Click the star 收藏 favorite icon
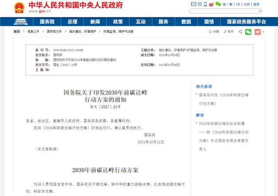This screenshot has width=278, height=196. point(214,32)
